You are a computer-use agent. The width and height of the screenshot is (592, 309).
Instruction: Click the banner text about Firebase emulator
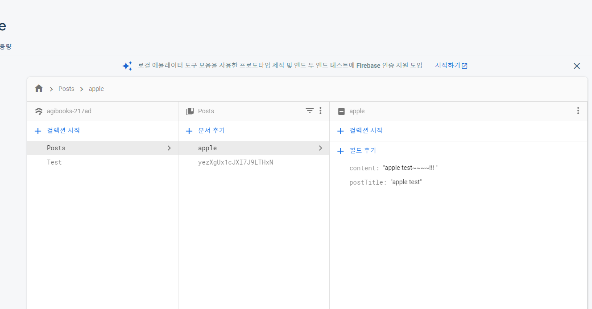pyautogui.click(x=280, y=66)
